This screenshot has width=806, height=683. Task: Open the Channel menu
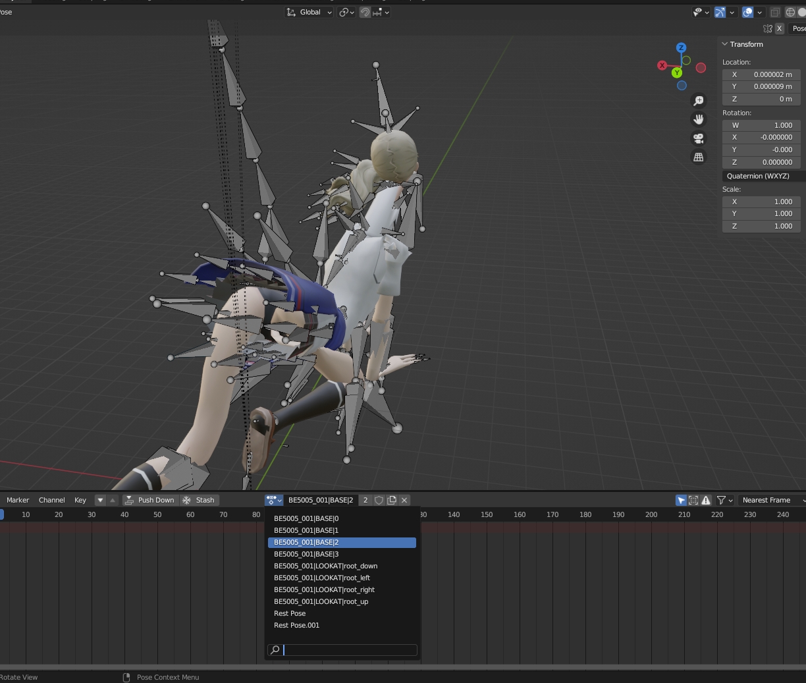click(51, 500)
